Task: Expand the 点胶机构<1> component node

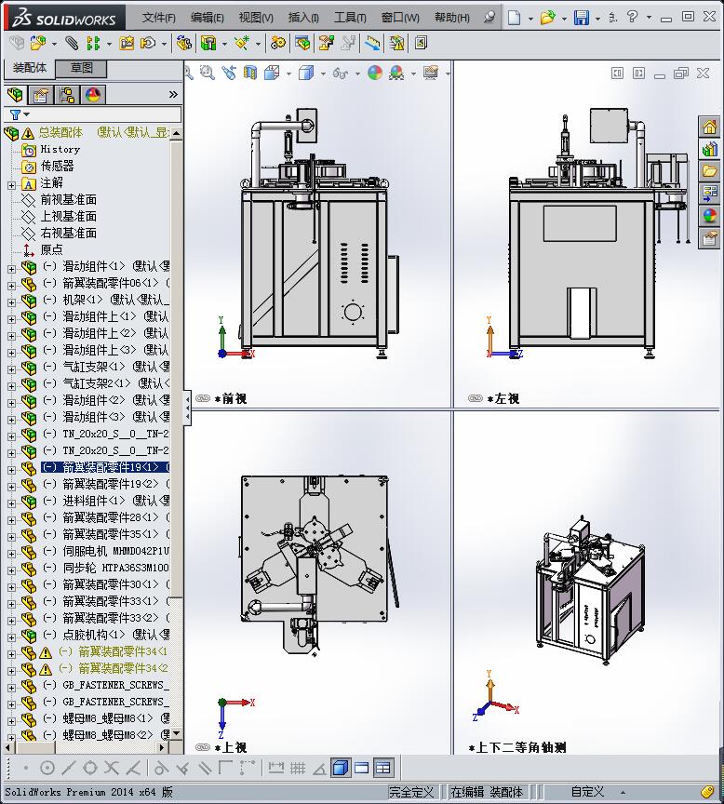Action: point(12,637)
